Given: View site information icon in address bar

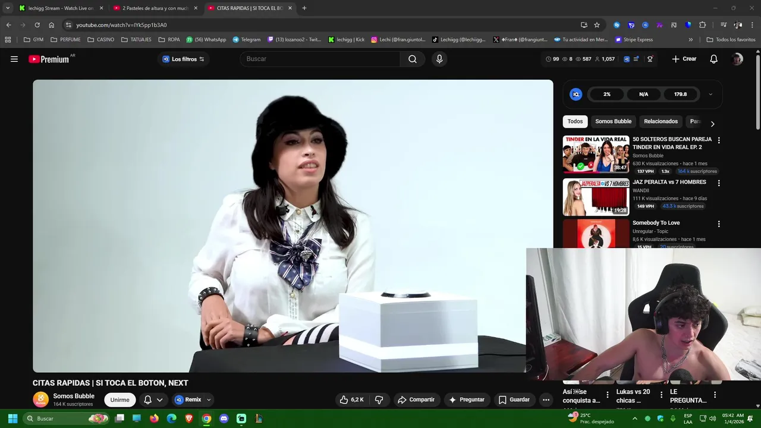Looking at the screenshot, I should tap(68, 25).
